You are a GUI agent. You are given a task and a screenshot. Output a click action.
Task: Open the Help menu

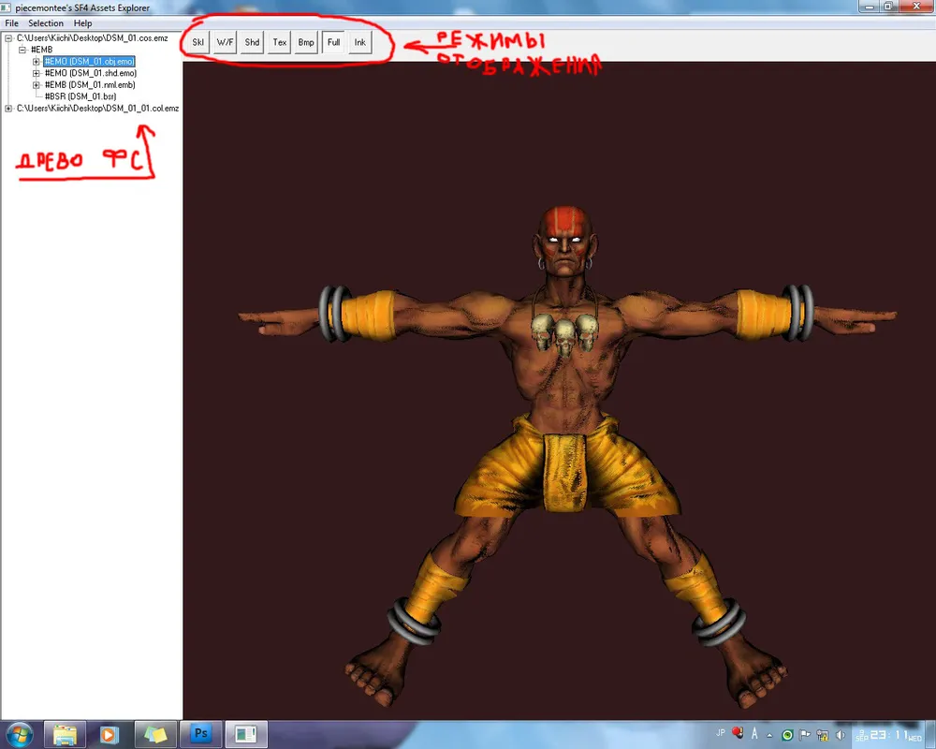[82, 23]
